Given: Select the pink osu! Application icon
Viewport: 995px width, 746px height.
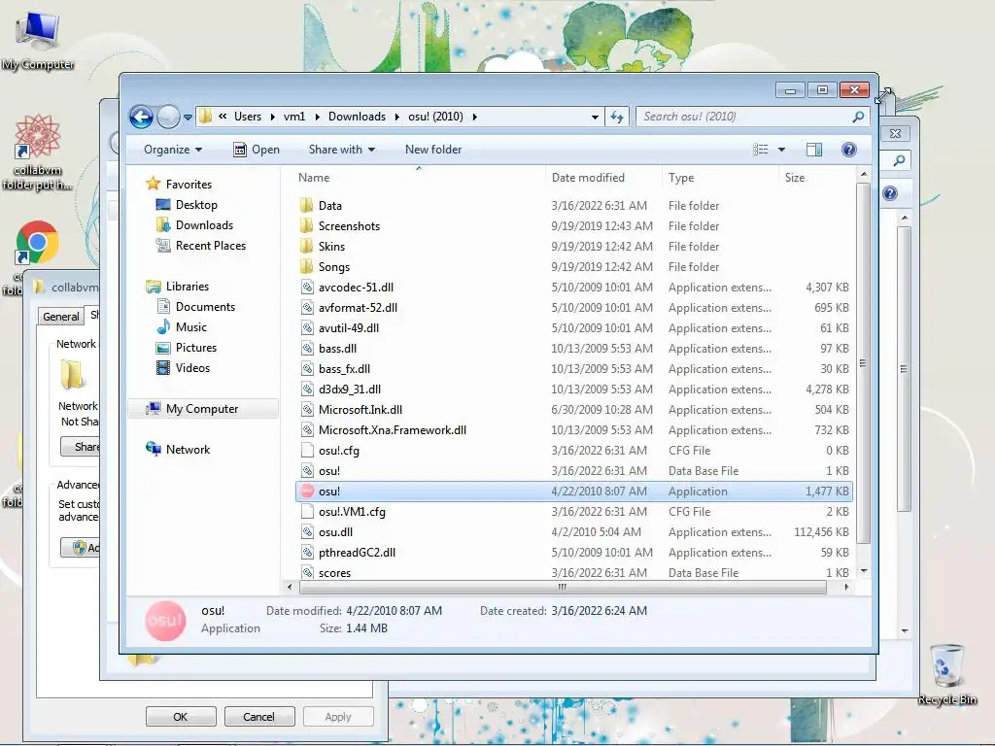Looking at the screenshot, I should tap(307, 491).
